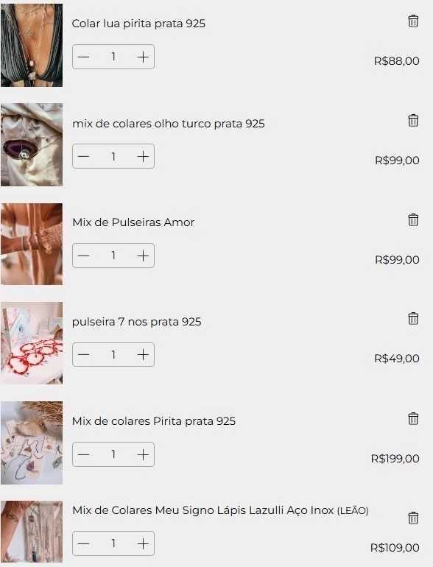The image size is (433, 567).
Task: Select the quantity field for Mix de colares Pirita
Action: [113, 454]
